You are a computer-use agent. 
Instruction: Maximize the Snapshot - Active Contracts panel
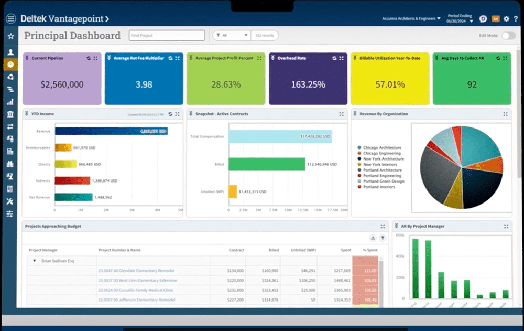(341, 114)
